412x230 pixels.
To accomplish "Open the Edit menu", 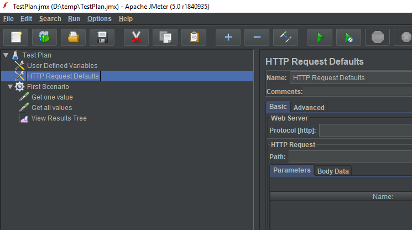I will tap(27, 19).
